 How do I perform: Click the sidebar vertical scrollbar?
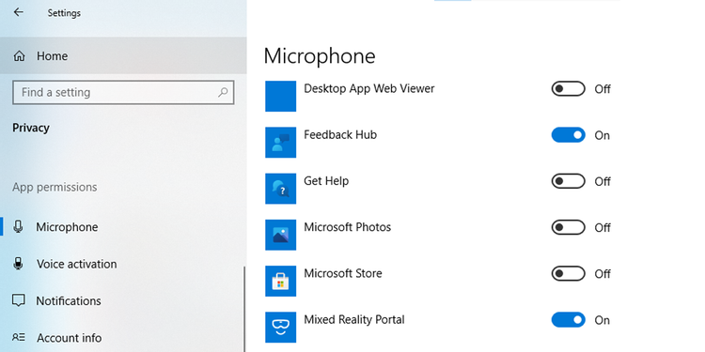(x=244, y=309)
